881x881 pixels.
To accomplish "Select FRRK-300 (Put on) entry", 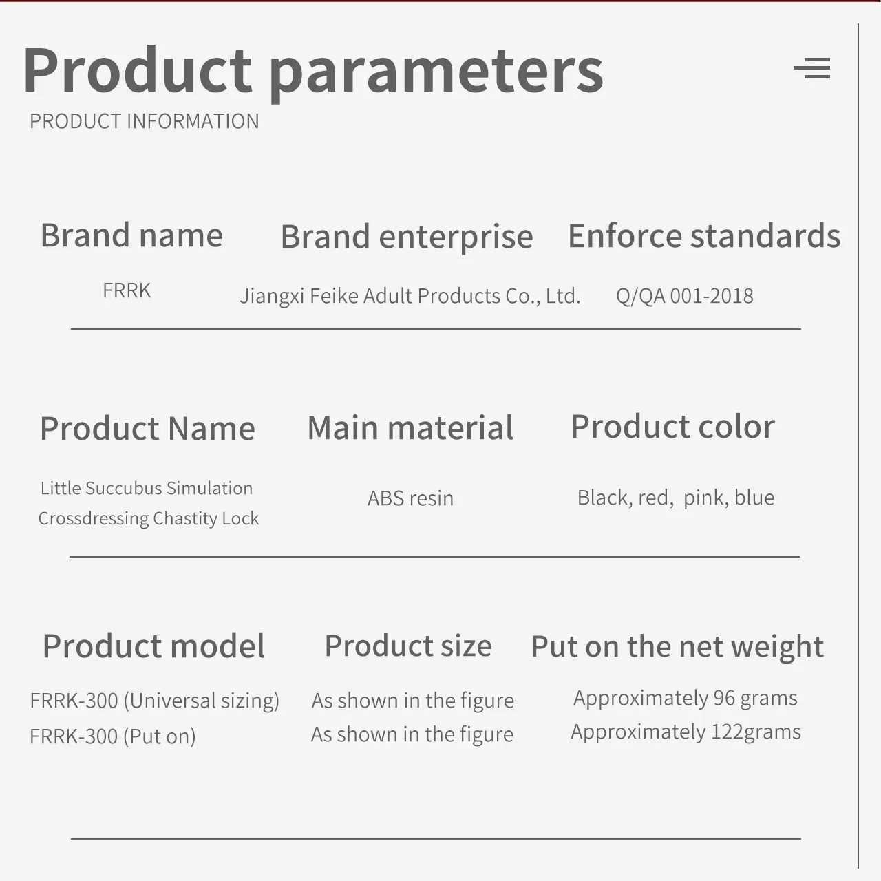I will click(x=113, y=736).
